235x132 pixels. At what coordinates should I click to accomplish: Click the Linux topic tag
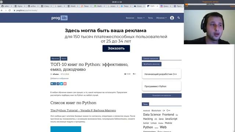(153, 123)
